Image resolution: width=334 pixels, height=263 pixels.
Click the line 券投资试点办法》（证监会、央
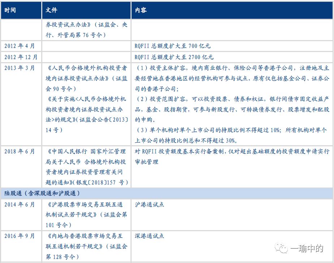coord(86,25)
